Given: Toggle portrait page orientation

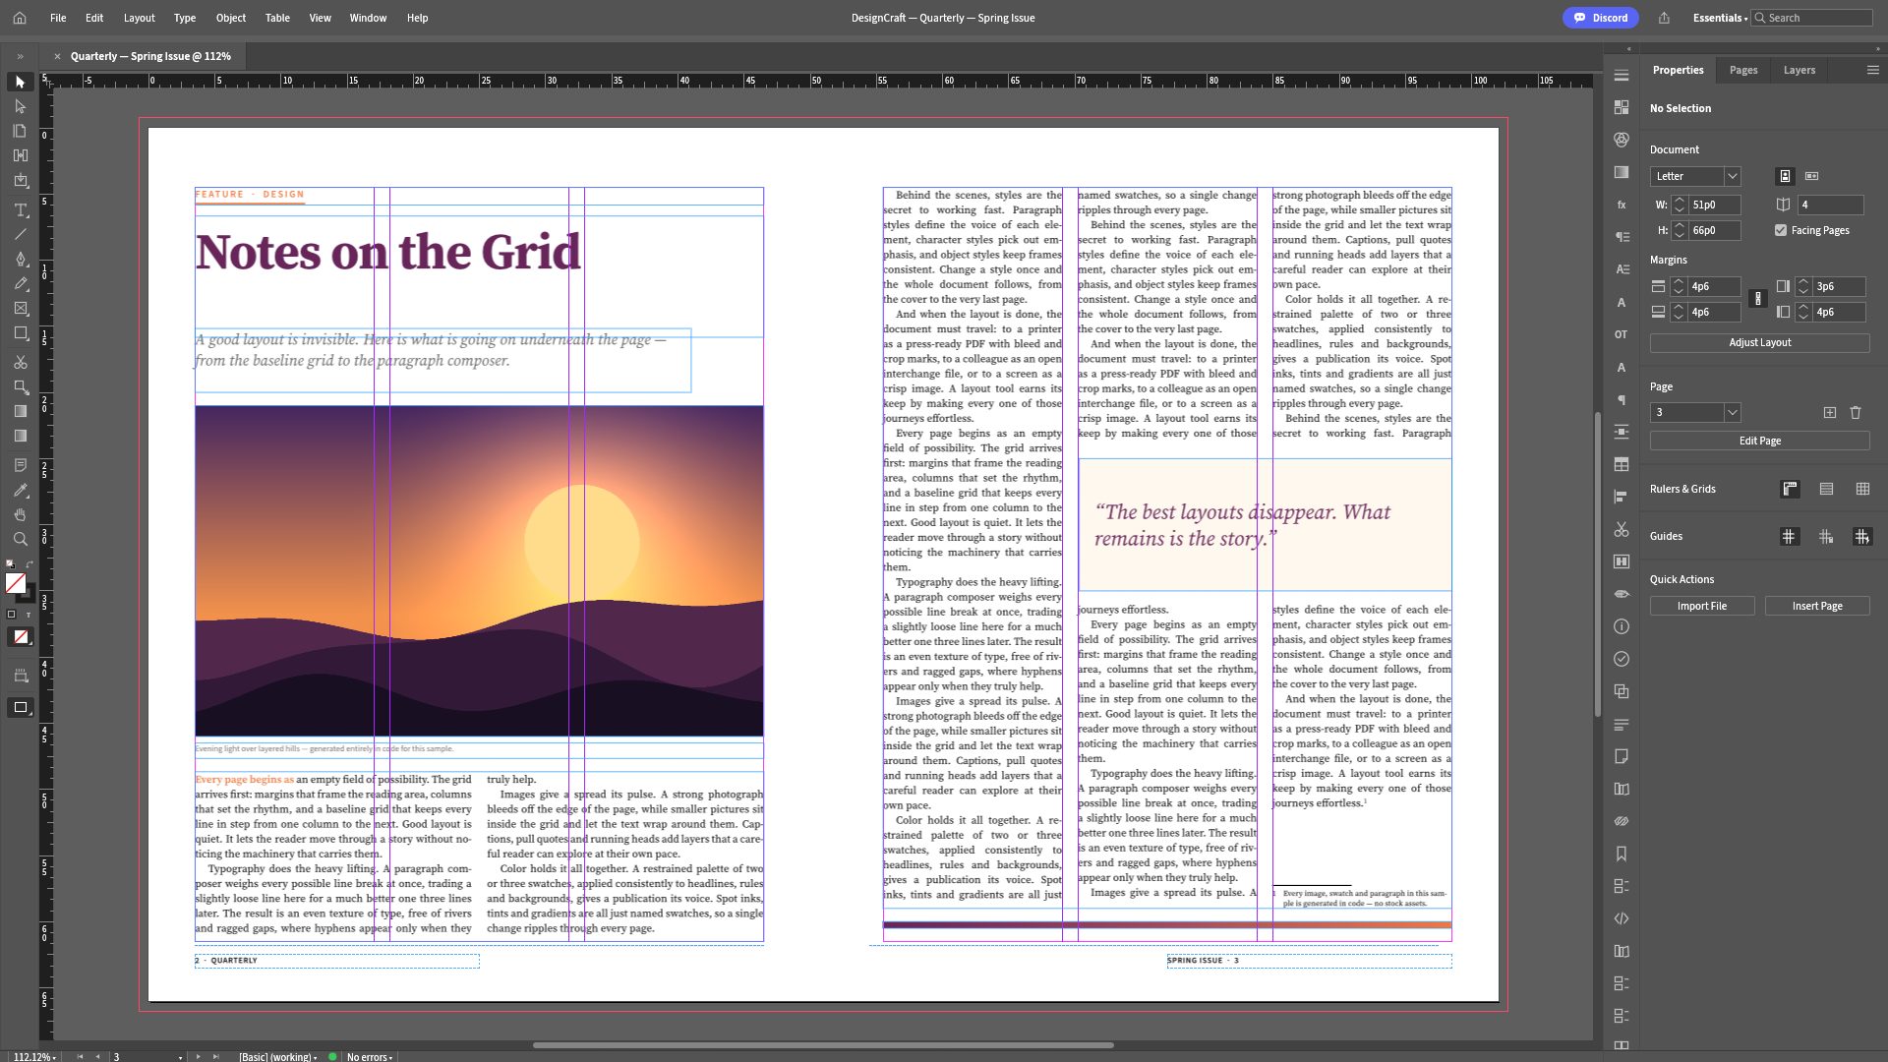Looking at the screenshot, I should (1785, 176).
